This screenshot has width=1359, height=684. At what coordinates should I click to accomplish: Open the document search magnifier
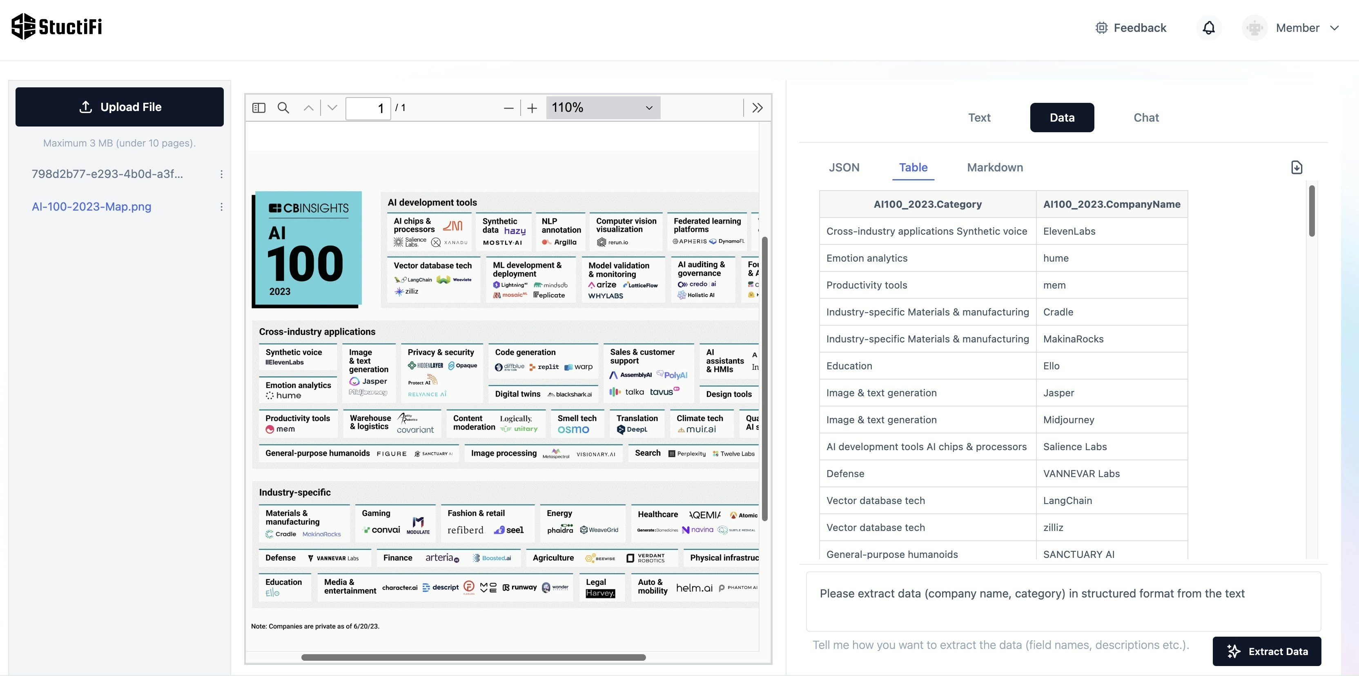click(283, 108)
